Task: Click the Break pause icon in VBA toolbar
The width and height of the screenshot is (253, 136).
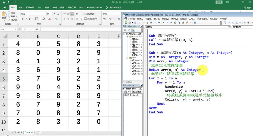Action: pos(167,23)
